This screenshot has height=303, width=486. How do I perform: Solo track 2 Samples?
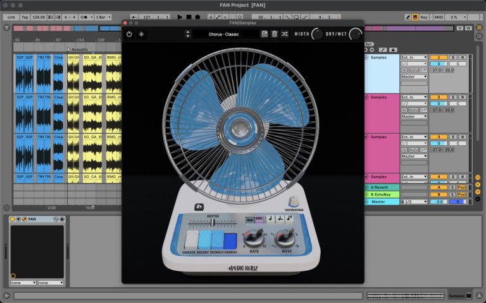tap(453, 97)
